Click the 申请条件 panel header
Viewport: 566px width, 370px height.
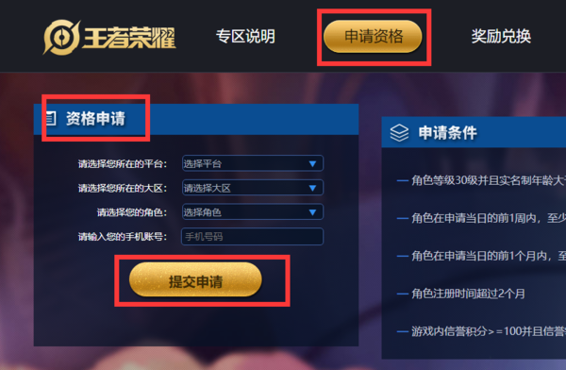pos(474,132)
